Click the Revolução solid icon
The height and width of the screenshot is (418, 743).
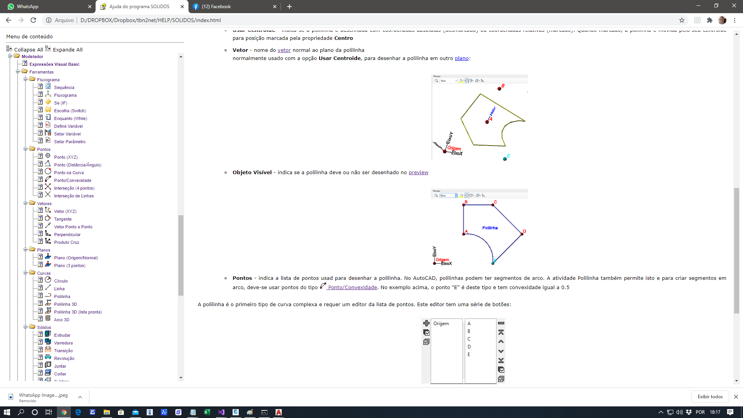tap(48, 357)
